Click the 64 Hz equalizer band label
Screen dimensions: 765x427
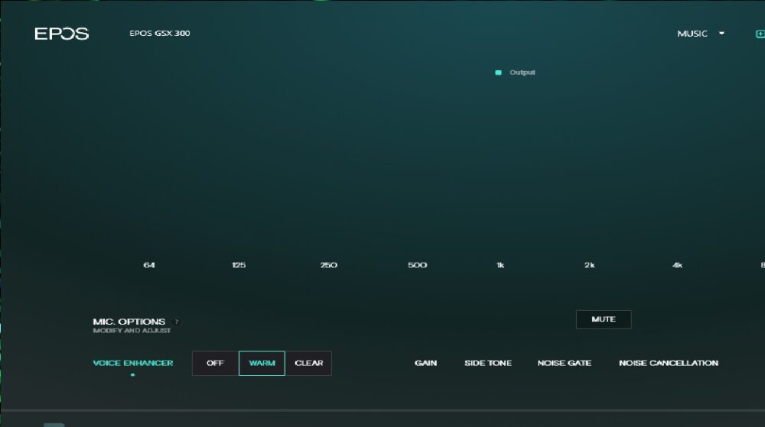click(x=149, y=265)
